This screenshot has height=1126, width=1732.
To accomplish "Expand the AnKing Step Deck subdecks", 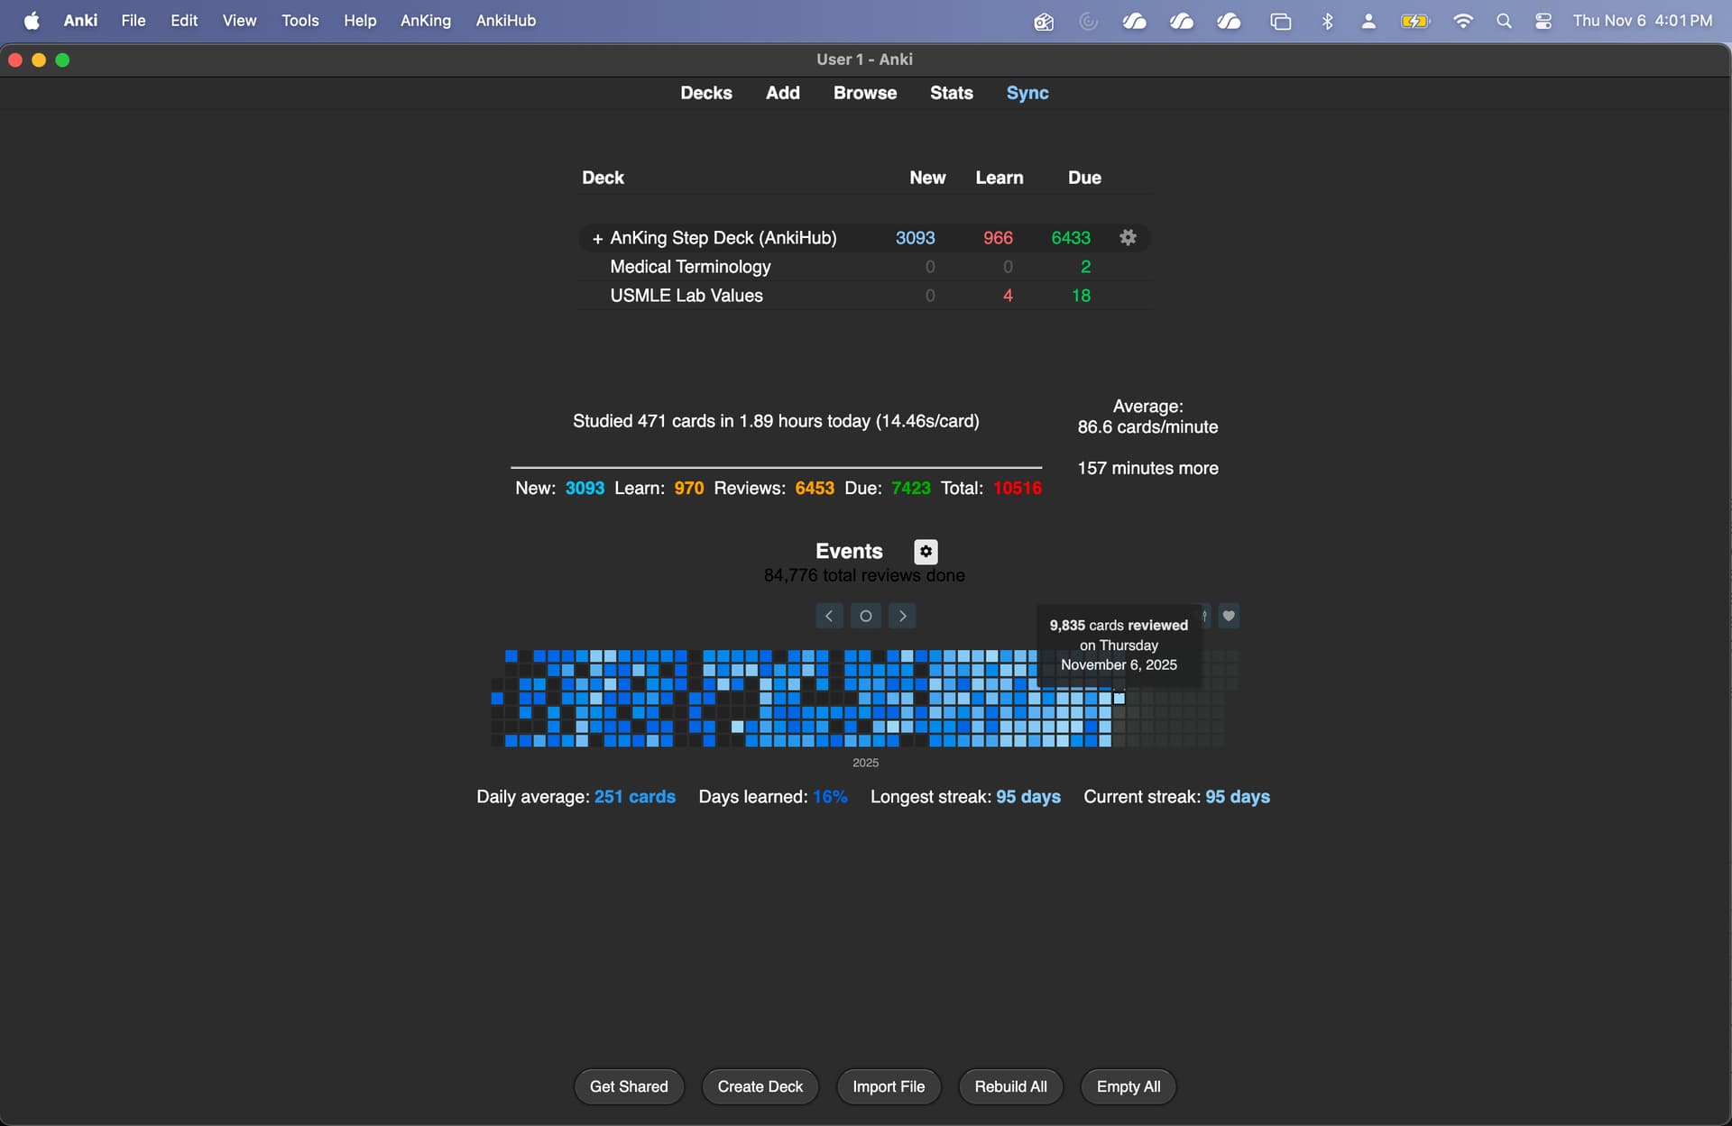I will [596, 239].
